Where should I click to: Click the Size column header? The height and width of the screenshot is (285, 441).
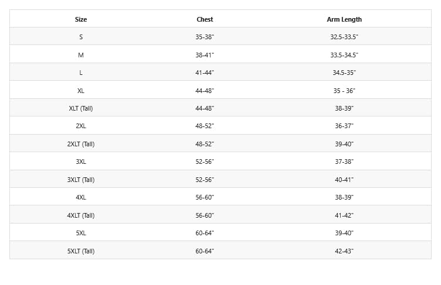click(x=81, y=19)
